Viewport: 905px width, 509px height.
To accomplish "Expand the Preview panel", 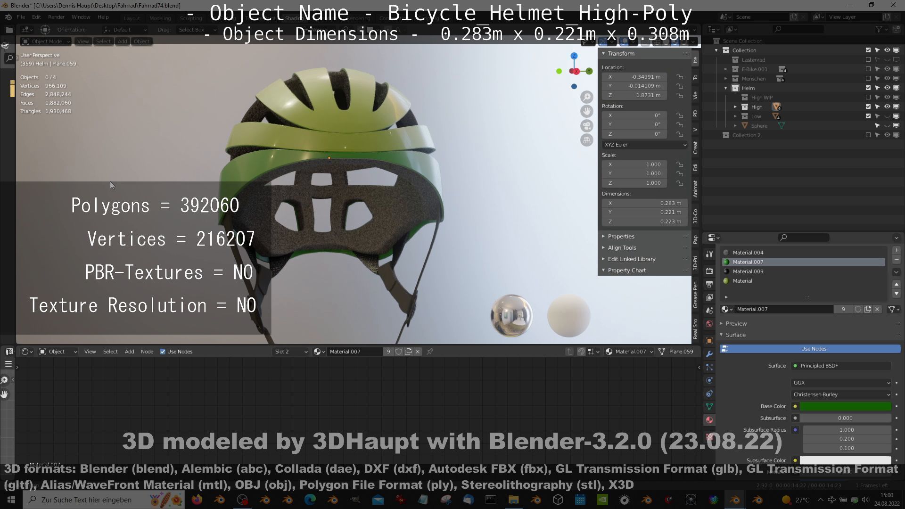I will [736, 324].
